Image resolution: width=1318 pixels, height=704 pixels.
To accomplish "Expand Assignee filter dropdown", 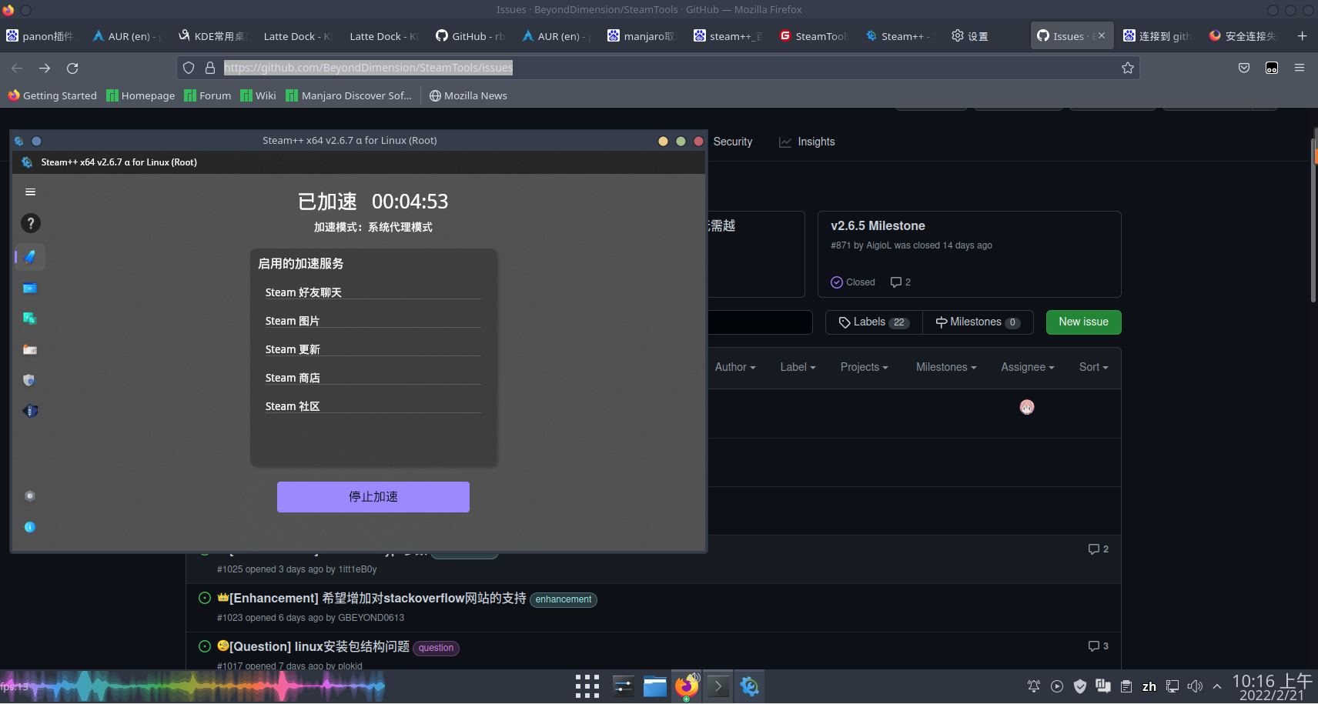I will click(x=1028, y=368).
